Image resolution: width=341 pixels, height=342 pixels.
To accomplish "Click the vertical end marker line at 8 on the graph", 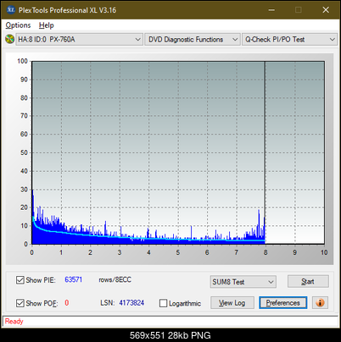I will 265,152.
